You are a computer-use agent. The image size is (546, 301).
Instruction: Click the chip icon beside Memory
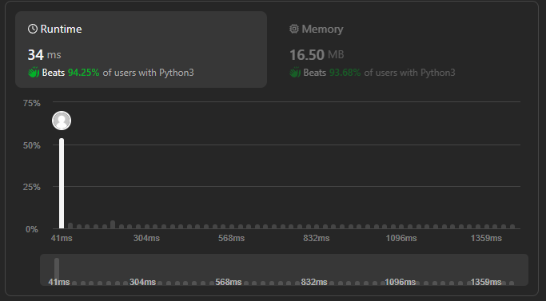pyautogui.click(x=294, y=29)
